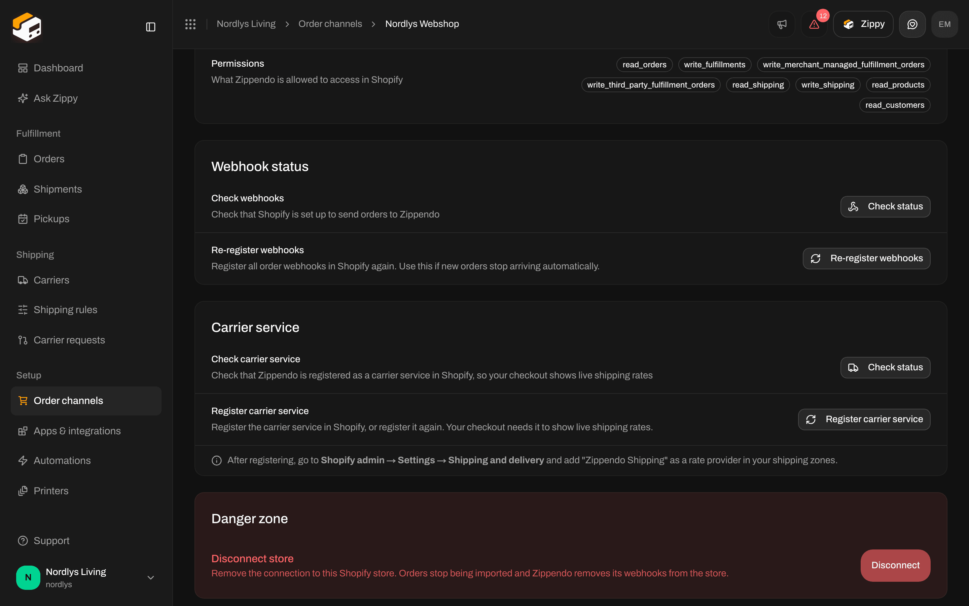This screenshot has width=969, height=606.
Task: Go to Printers in the sidebar
Action: pos(86,491)
